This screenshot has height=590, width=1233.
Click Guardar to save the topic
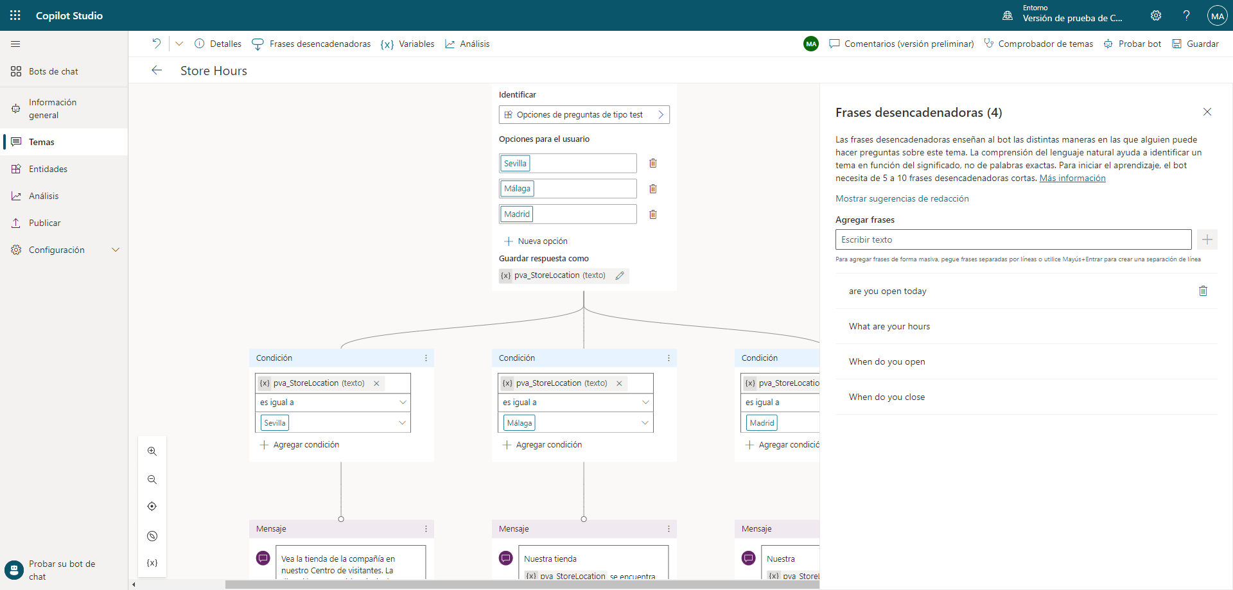click(x=1195, y=44)
